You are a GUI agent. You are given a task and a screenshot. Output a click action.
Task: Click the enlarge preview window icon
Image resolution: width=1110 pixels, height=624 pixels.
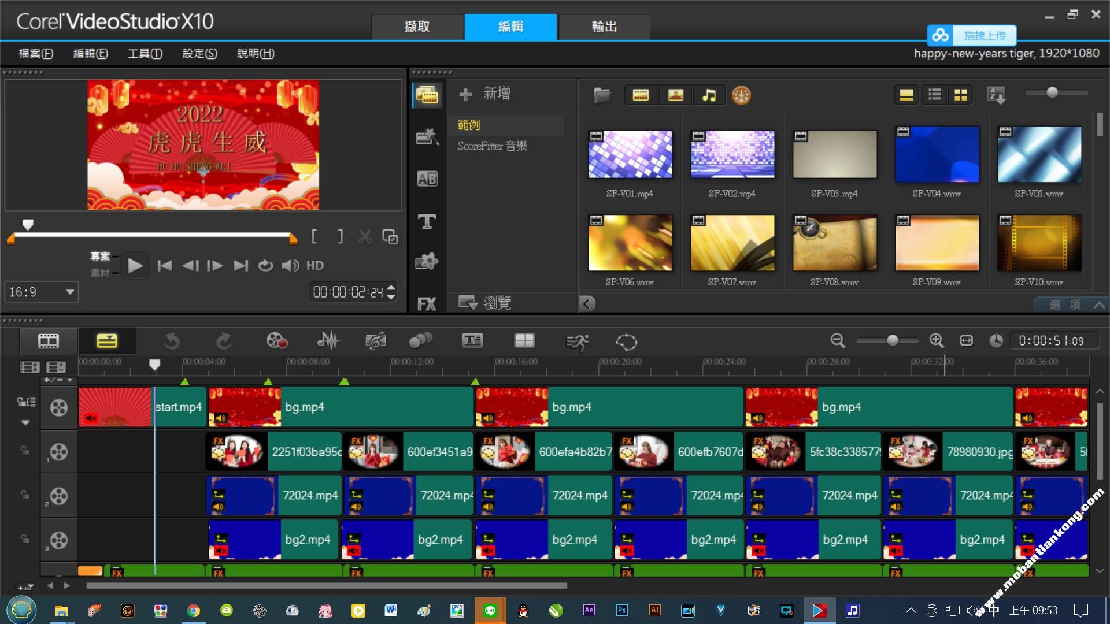pyautogui.click(x=390, y=236)
